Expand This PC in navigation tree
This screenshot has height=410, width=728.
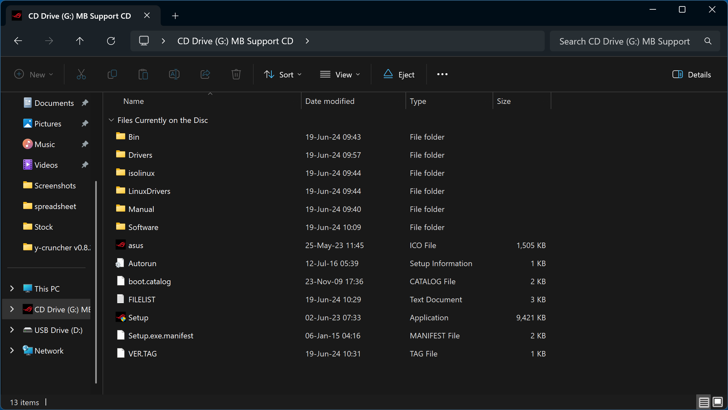(x=12, y=288)
